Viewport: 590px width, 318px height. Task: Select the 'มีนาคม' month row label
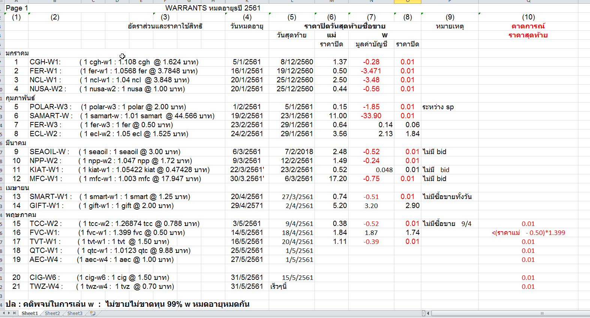click(x=16, y=143)
